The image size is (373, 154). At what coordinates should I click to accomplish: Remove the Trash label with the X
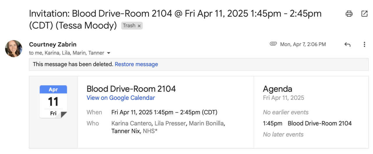point(139,26)
